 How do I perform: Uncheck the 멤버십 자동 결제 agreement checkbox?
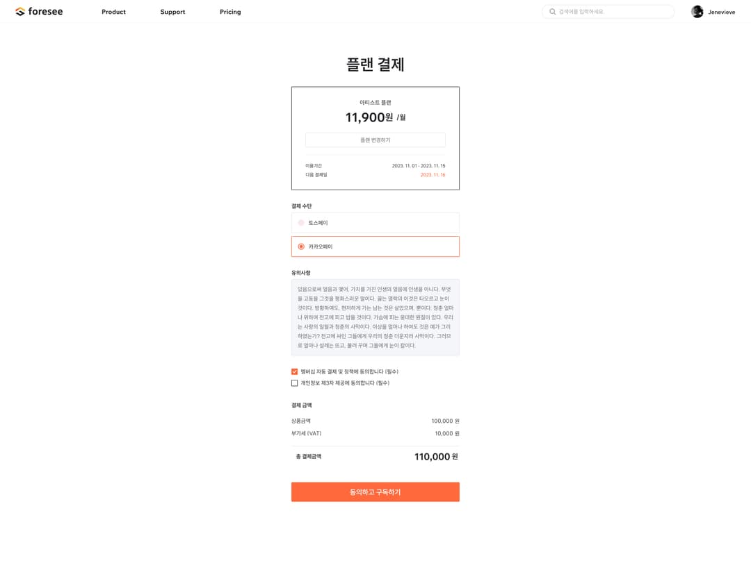click(295, 372)
